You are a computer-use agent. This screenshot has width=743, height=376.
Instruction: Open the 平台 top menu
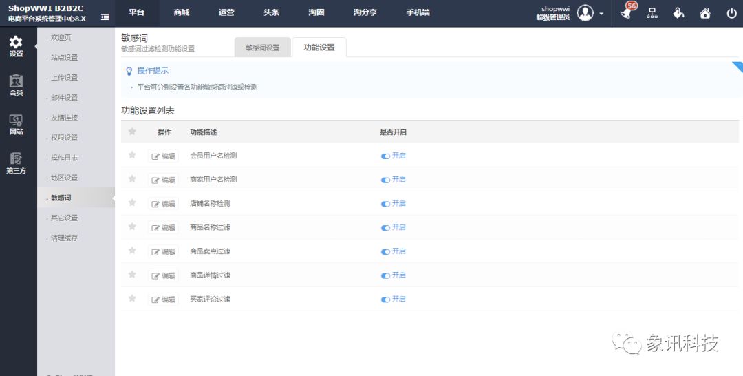[x=136, y=13]
